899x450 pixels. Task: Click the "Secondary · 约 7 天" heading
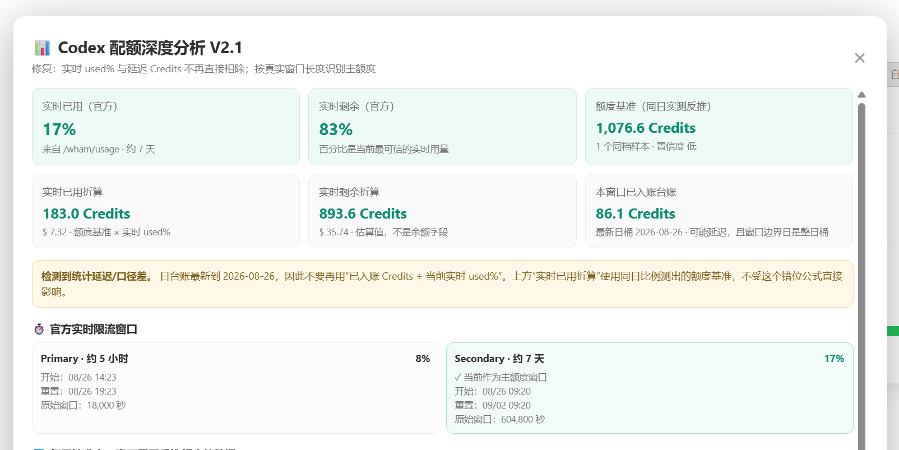pyautogui.click(x=499, y=359)
